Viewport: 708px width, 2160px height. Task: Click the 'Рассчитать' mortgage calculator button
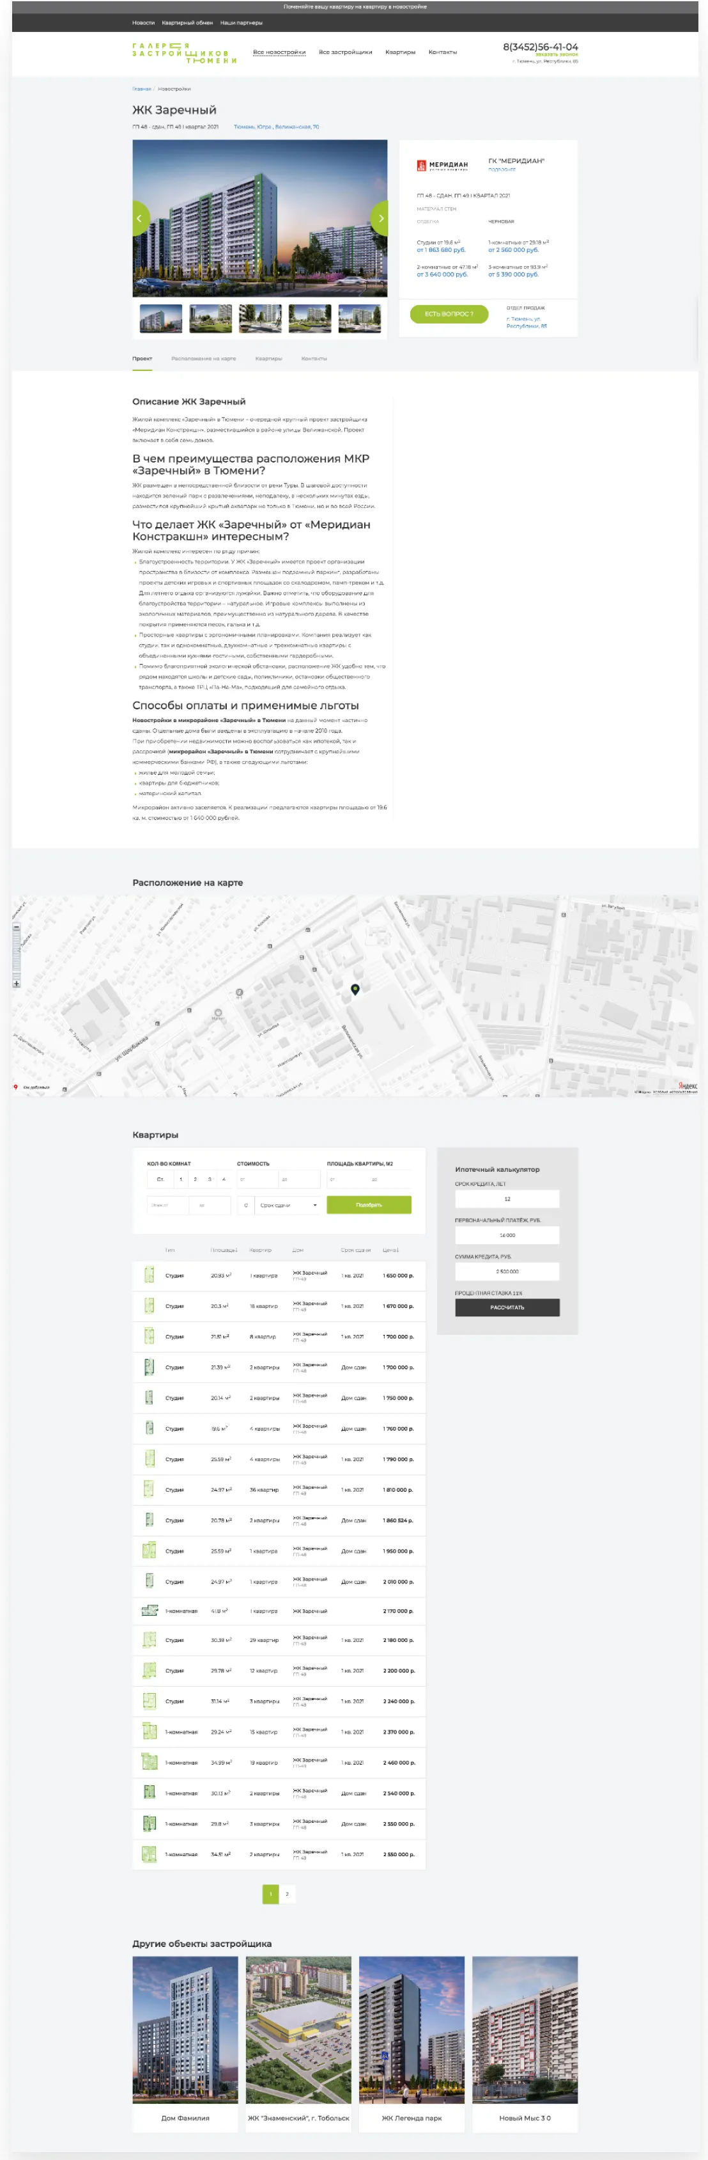507,1306
